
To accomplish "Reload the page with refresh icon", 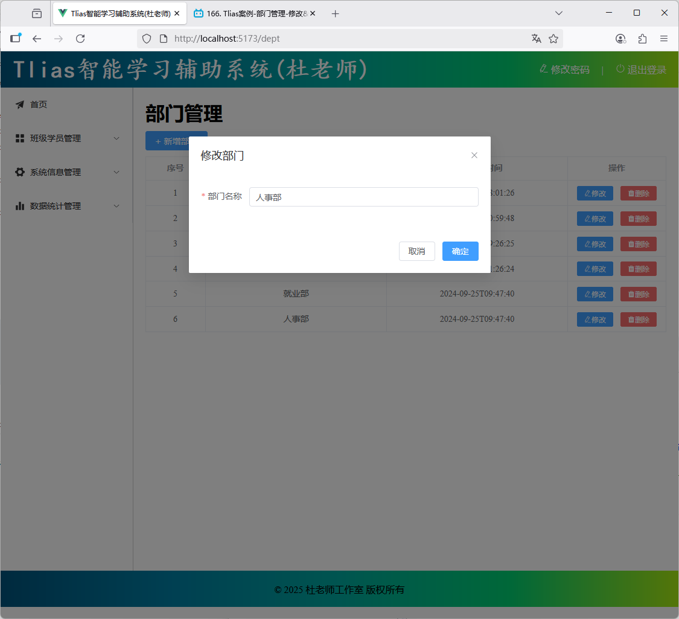I will pyautogui.click(x=80, y=39).
